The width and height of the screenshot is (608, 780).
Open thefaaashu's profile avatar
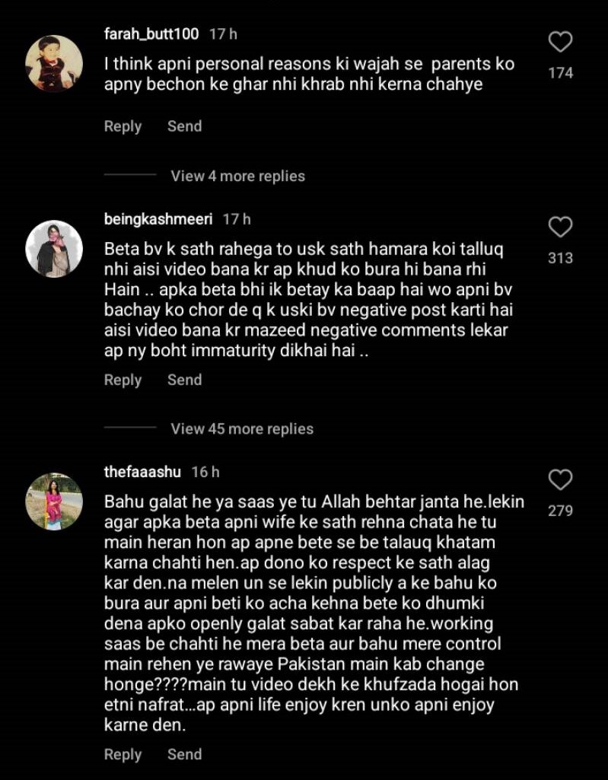coord(54,501)
